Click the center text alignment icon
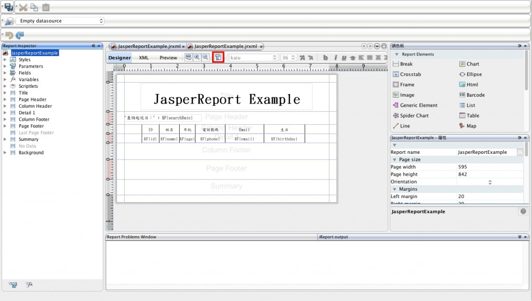 378,58
